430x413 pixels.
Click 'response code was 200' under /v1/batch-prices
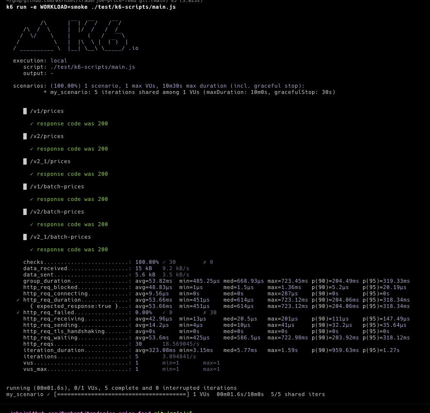point(72,199)
